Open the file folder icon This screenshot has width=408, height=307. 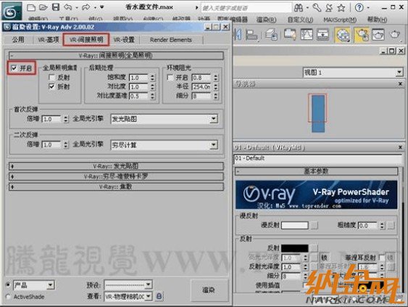(43, 7)
